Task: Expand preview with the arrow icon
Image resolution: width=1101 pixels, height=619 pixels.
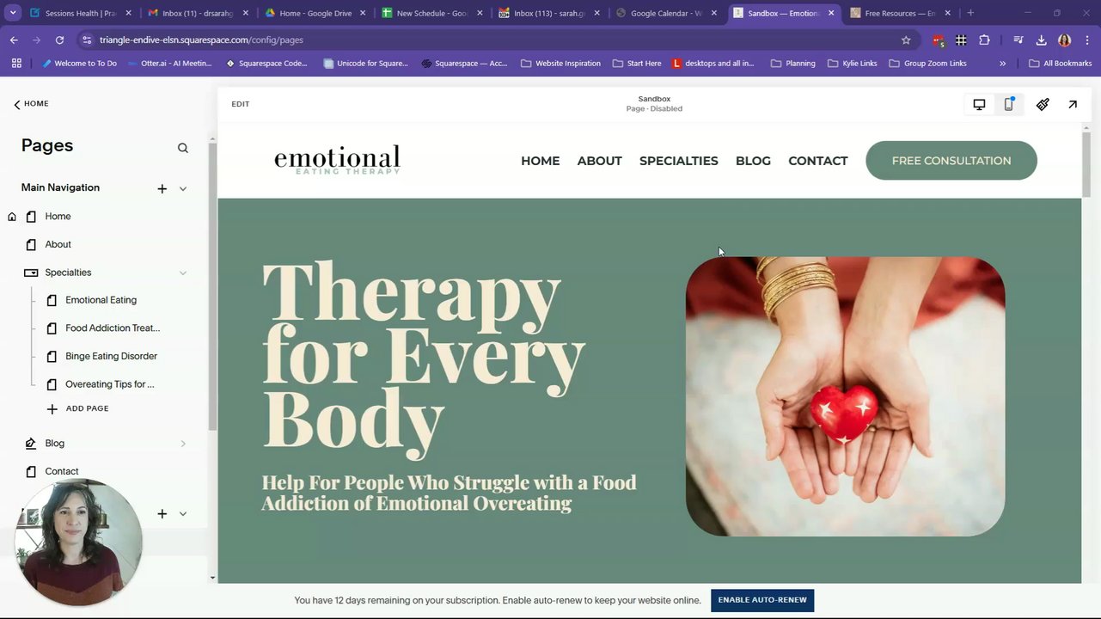Action: click(x=1073, y=104)
